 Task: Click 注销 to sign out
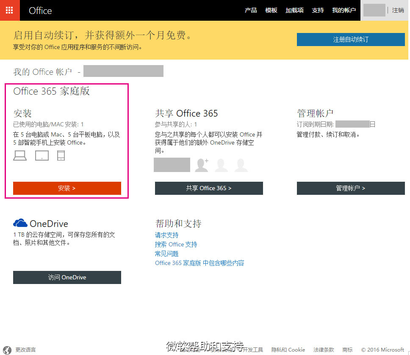(x=398, y=10)
